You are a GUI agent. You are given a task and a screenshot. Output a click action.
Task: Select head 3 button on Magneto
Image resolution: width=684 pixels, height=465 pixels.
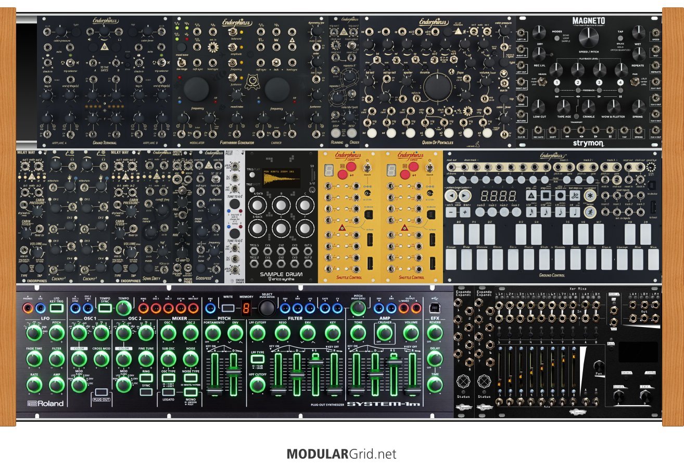point(599,83)
